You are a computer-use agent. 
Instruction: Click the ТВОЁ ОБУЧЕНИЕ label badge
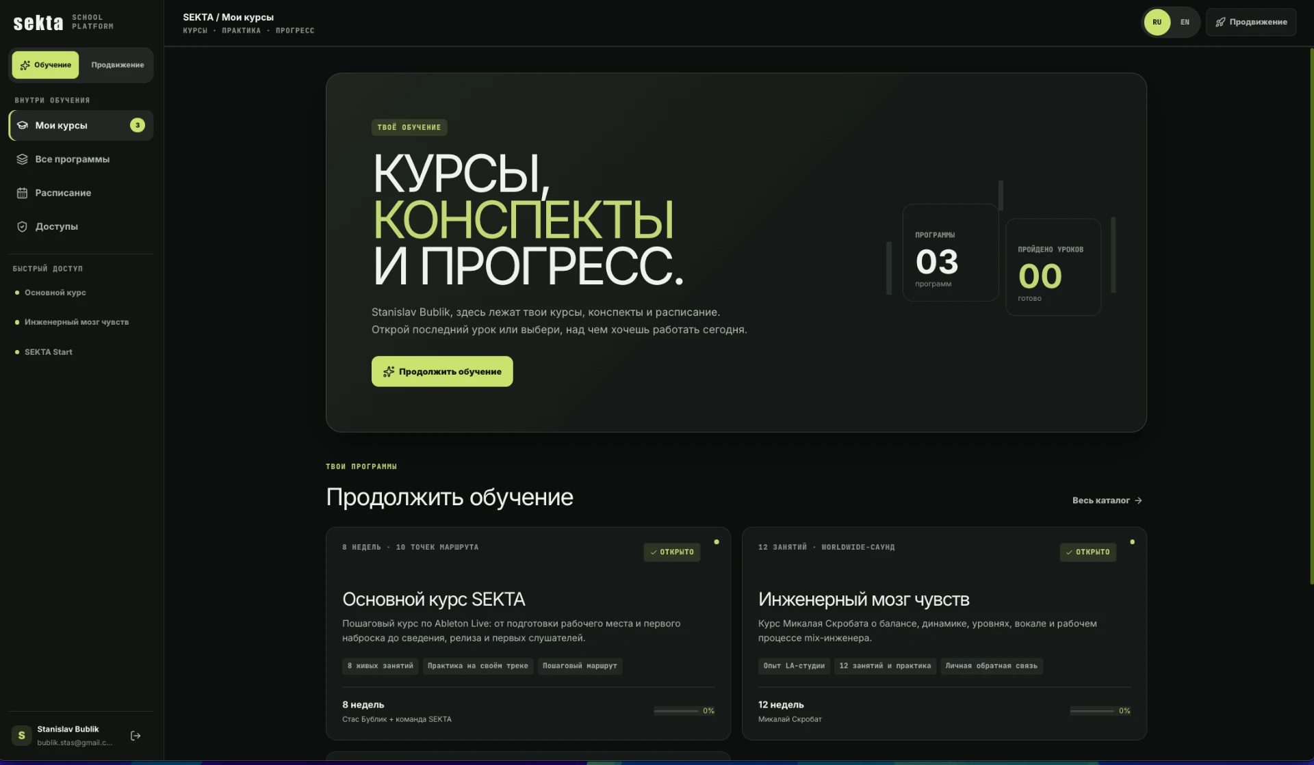[x=409, y=127]
